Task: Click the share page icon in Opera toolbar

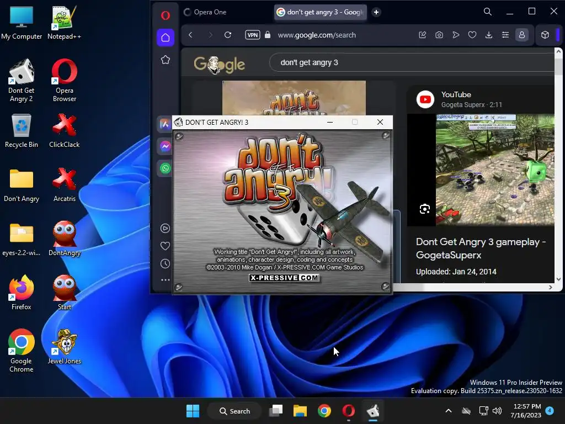Action: pyautogui.click(x=422, y=35)
